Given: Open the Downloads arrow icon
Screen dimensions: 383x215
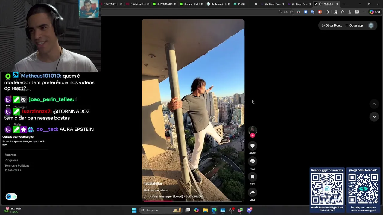Looking at the screenshot, I should (x=349, y=12).
